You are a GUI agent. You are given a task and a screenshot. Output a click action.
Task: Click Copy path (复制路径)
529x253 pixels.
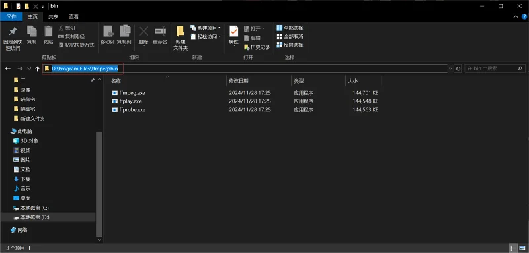pos(71,36)
